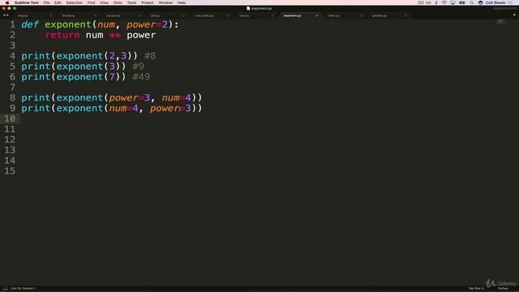519x292 pixels.
Task: Toggle the side bar status icon
Action: click(x=5, y=289)
